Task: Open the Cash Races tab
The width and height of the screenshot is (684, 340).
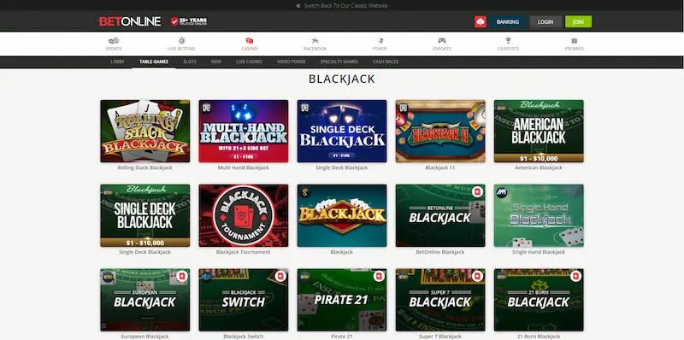Action: tap(386, 62)
